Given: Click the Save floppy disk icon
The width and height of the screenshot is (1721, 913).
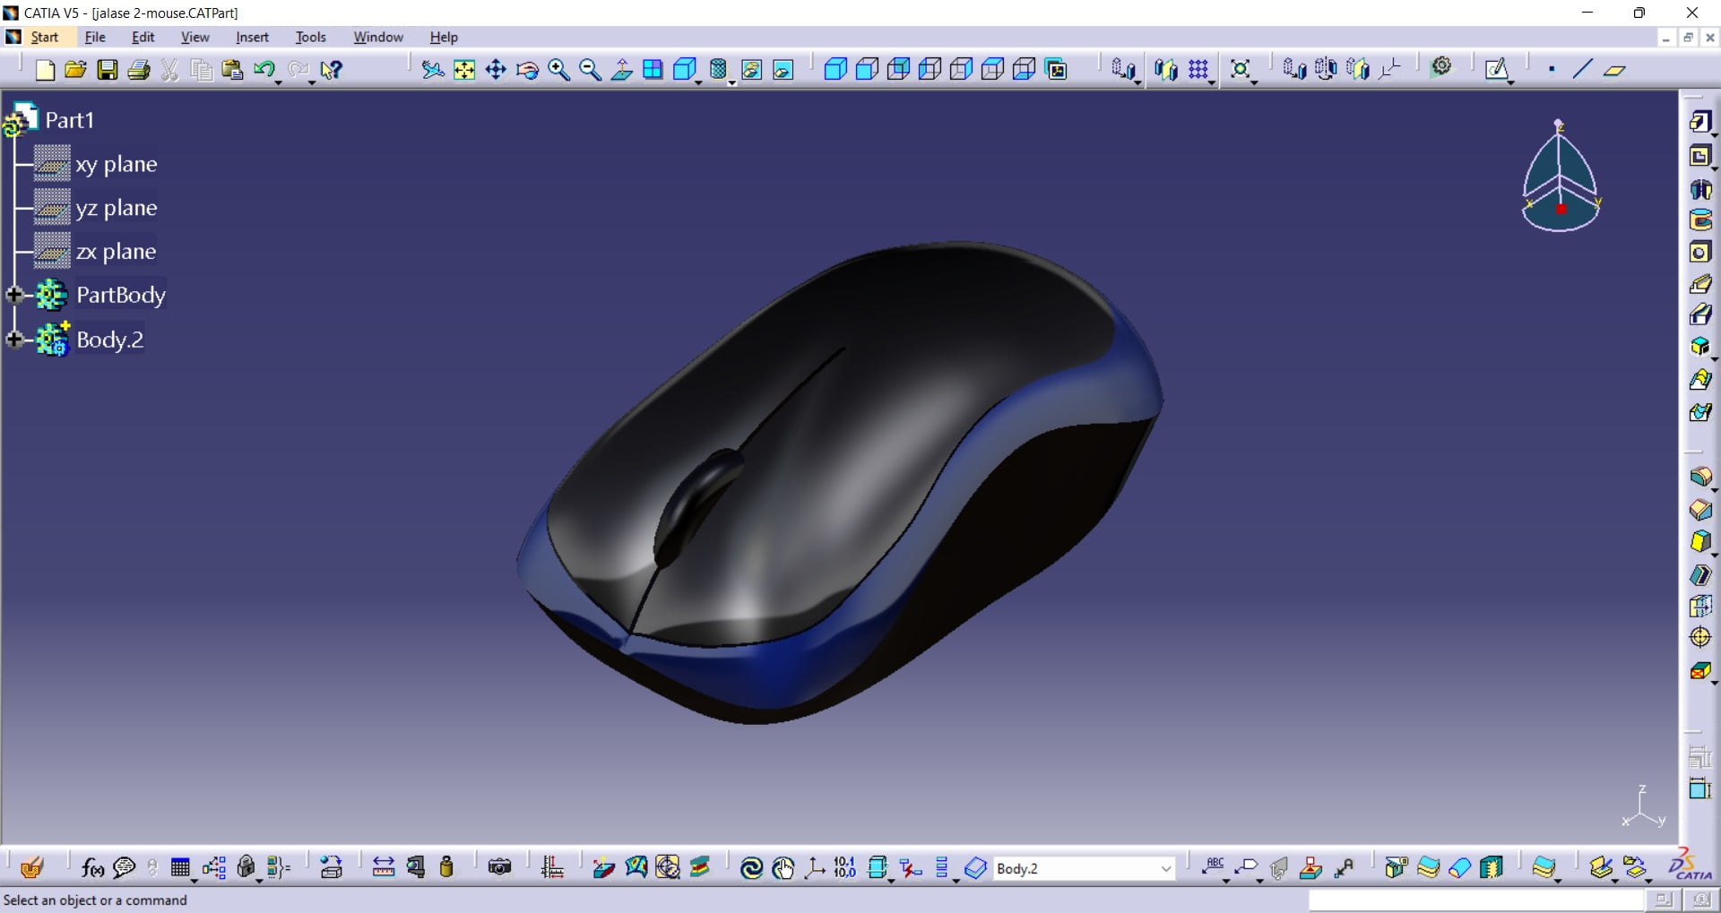Looking at the screenshot, I should pyautogui.click(x=108, y=70).
